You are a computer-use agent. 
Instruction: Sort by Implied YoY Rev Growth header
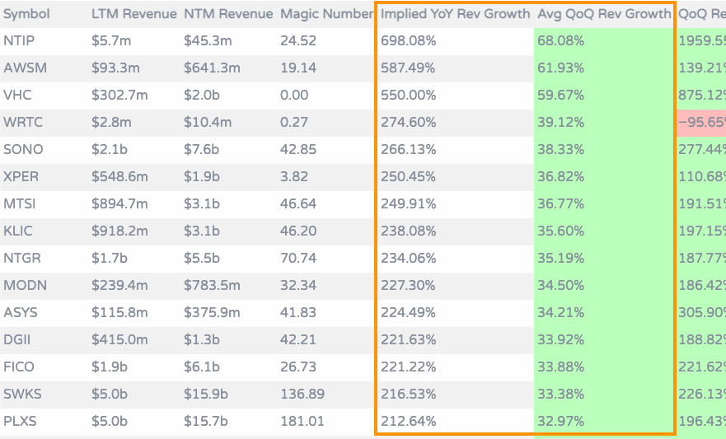tap(455, 14)
